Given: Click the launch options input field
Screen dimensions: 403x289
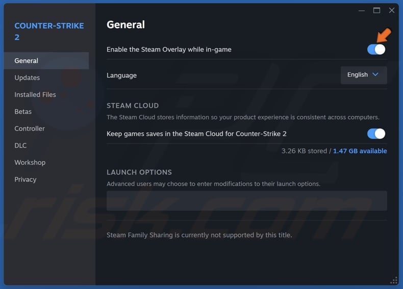Looking at the screenshot, I should 247,201.
